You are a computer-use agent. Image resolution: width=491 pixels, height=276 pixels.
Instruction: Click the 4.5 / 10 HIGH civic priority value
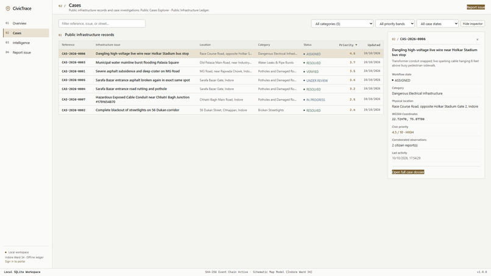[403, 132]
